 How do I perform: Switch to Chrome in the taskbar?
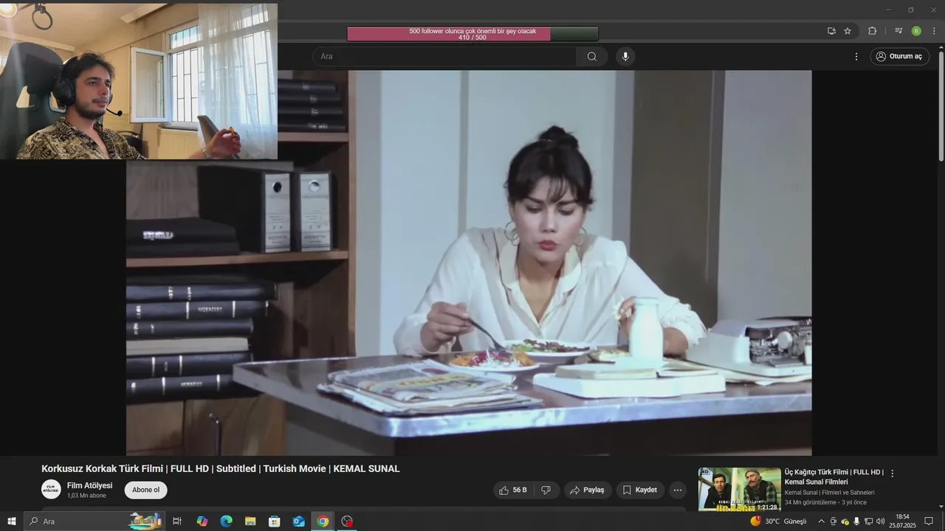coord(323,521)
